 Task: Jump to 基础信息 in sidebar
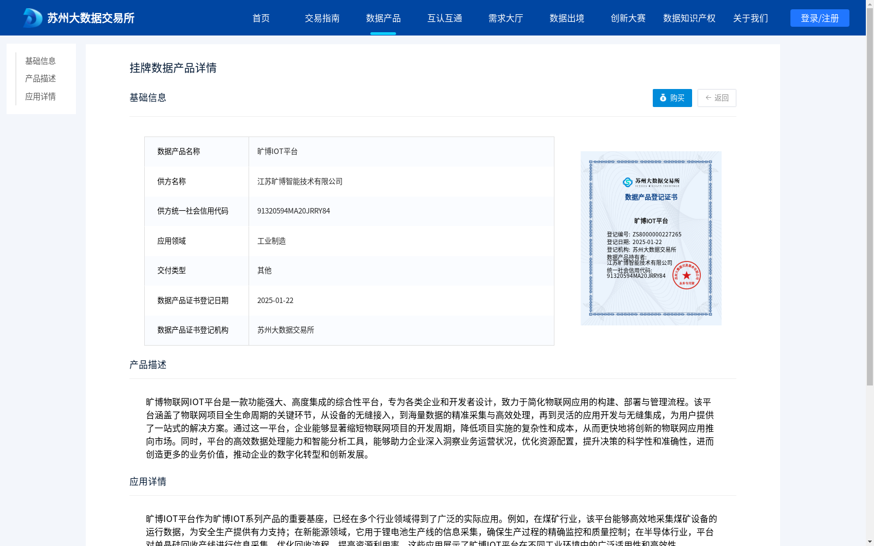pos(40,61)
